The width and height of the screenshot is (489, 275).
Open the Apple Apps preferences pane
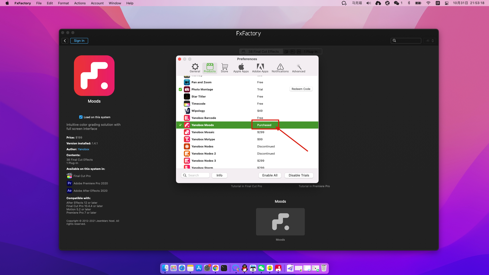(x=241, y=68)
